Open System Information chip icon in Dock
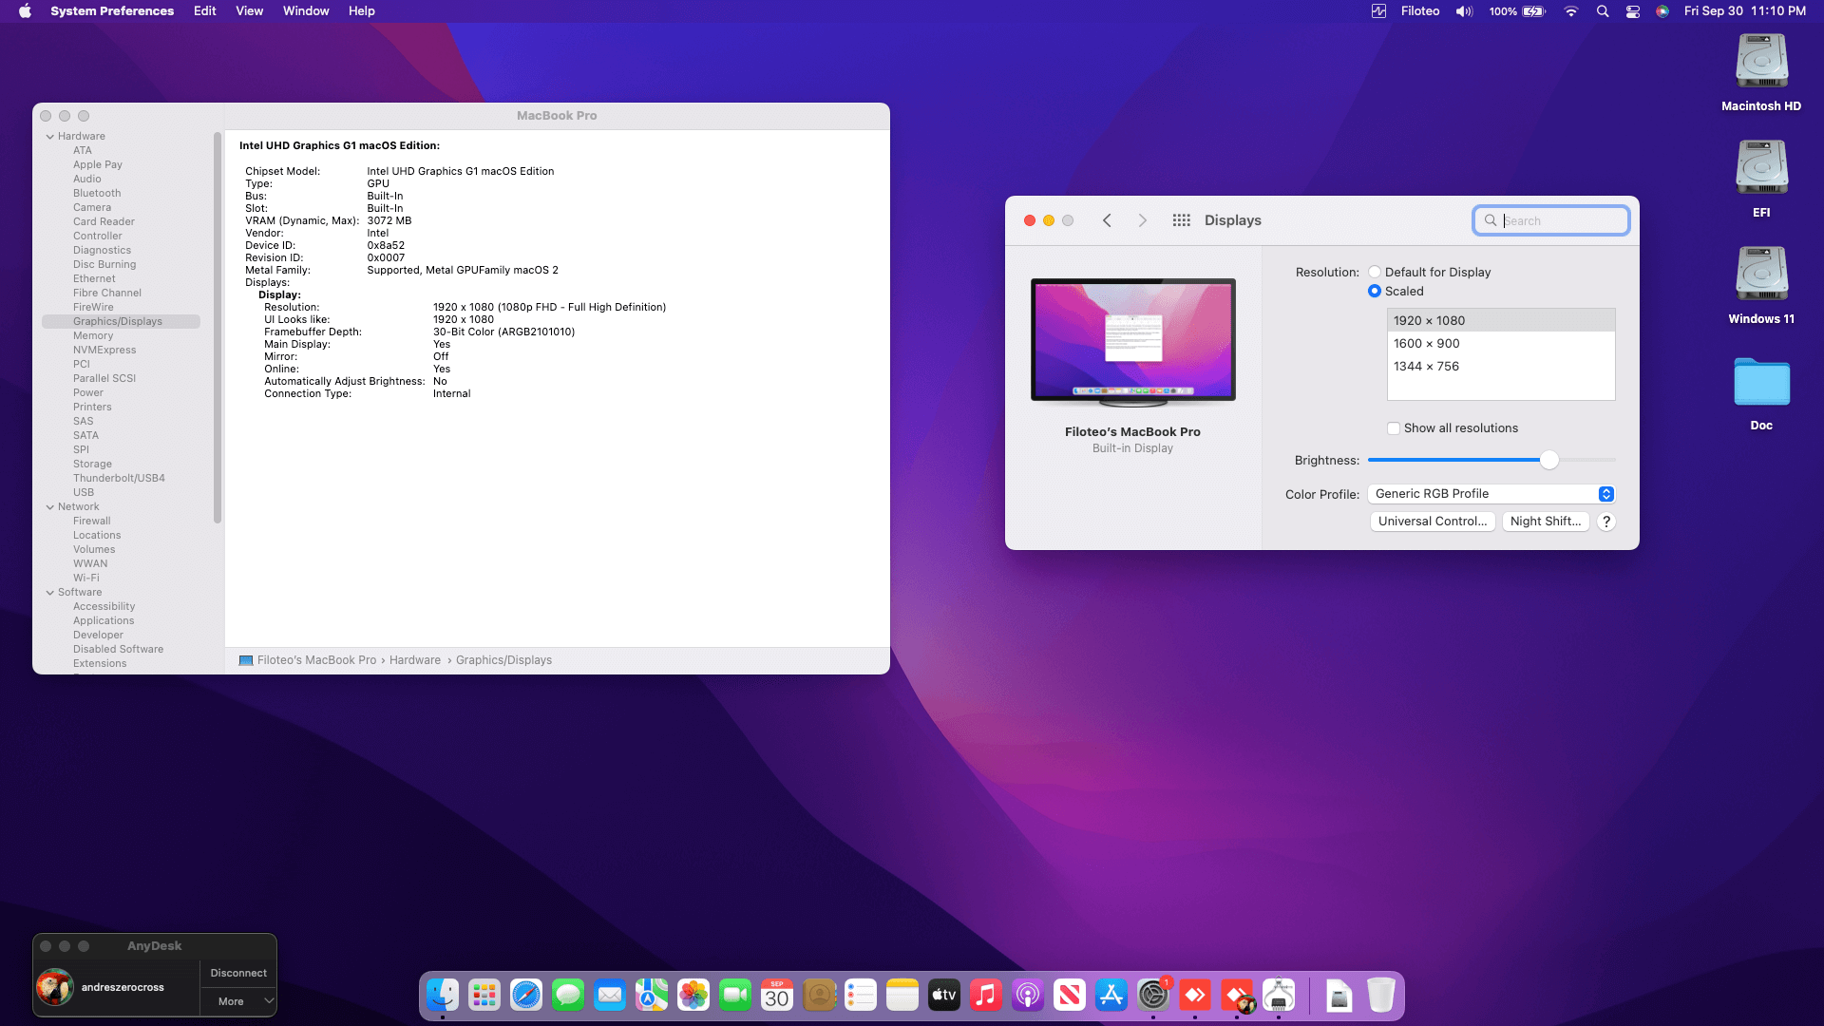 click(x=1279, y=995)
